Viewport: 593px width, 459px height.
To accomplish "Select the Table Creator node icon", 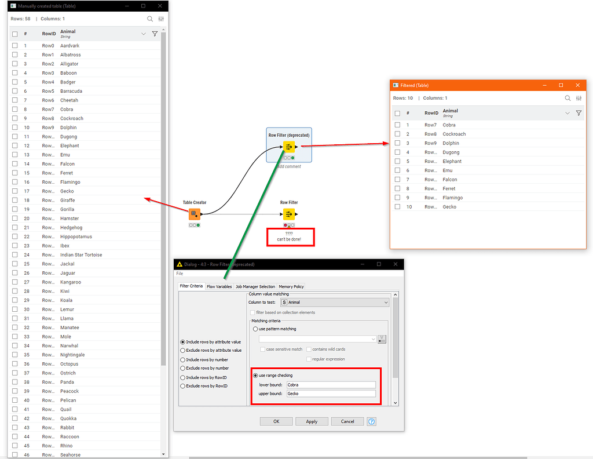I will [194, 214].
